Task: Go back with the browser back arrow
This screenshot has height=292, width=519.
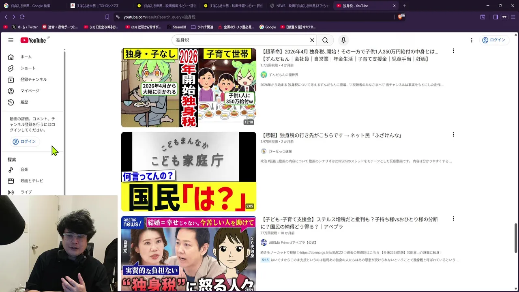Action: (x=6, y=17)
